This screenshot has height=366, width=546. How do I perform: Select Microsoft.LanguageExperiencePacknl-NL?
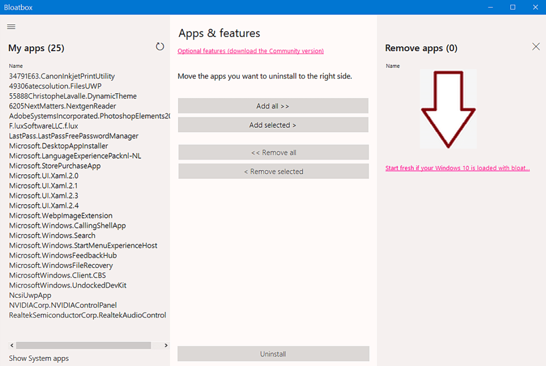click(x=75, y=156)
